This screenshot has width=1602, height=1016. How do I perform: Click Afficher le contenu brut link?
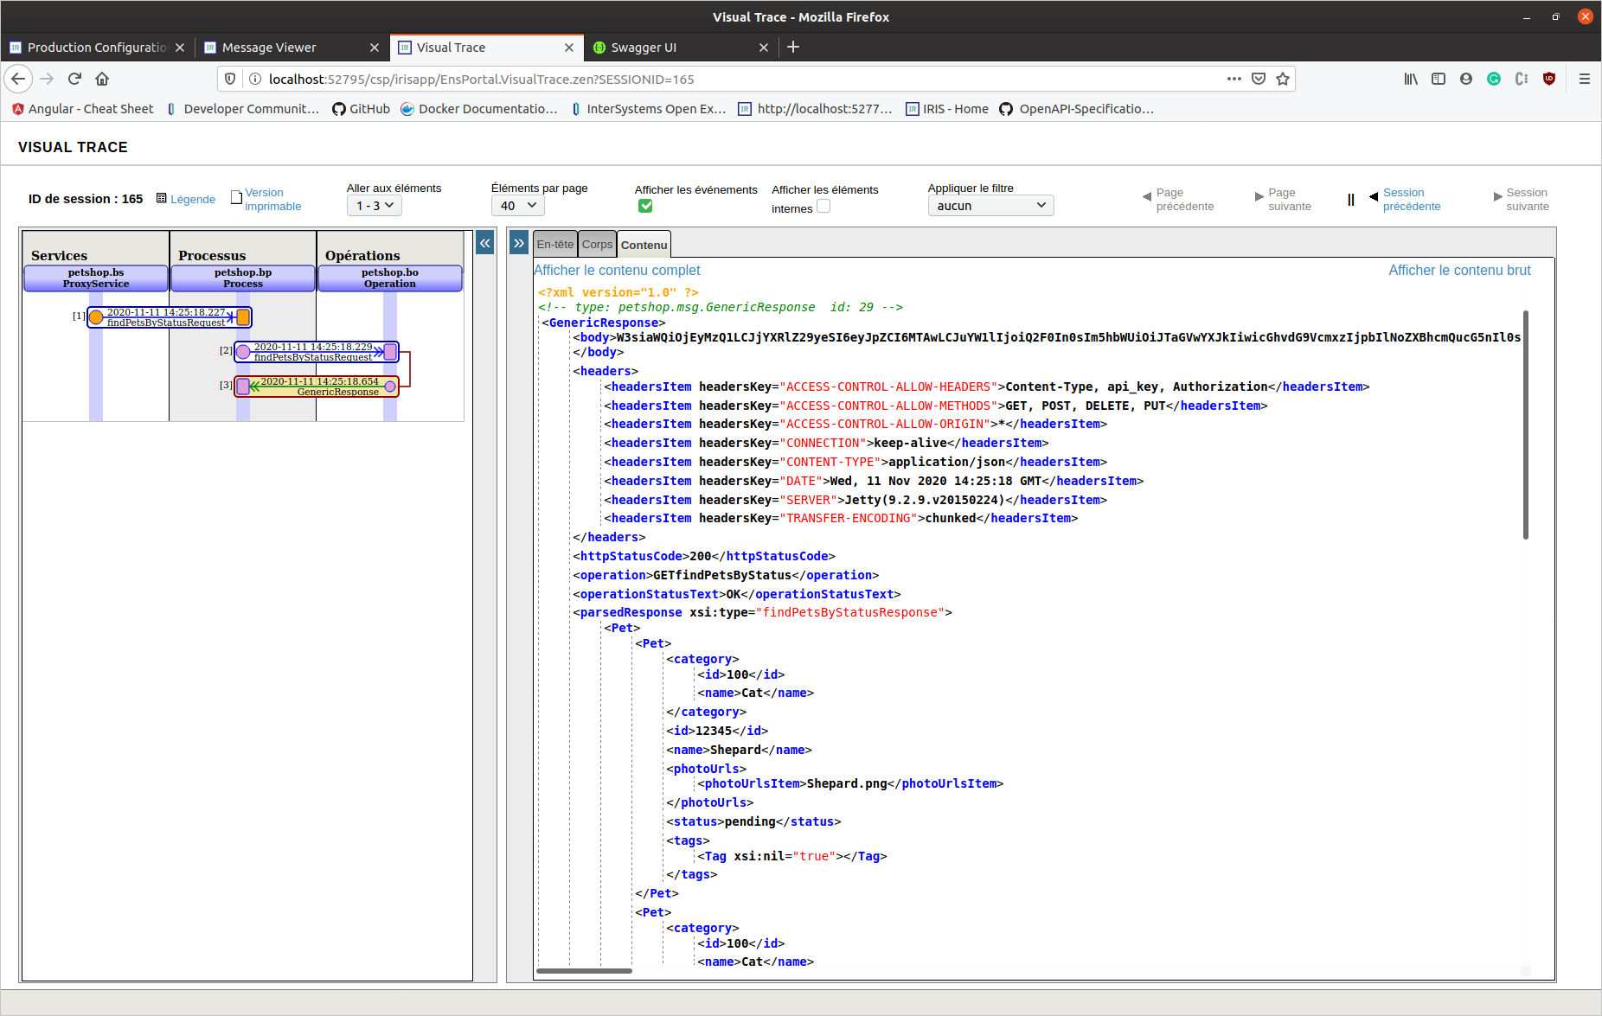pos(1459,270)
